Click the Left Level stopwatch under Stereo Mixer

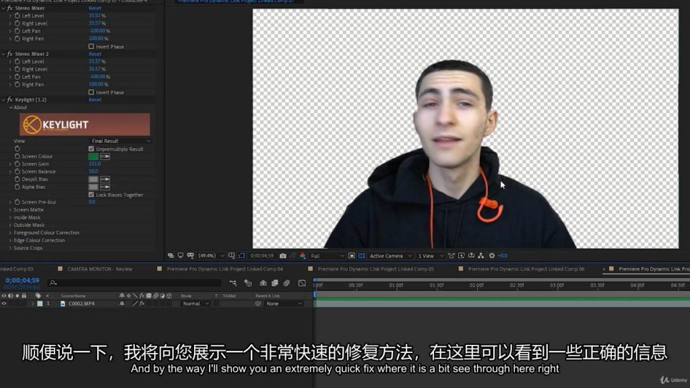17,16
